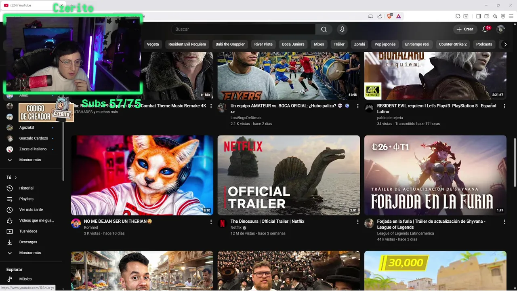Image resolution: width=517 pixels, height=291 pixels.
Task: Select the Podcasts filter chip
Action: (x=484, y=44)
